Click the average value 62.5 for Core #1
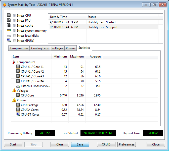Screen dimensions: 169x151 point(98,67)
